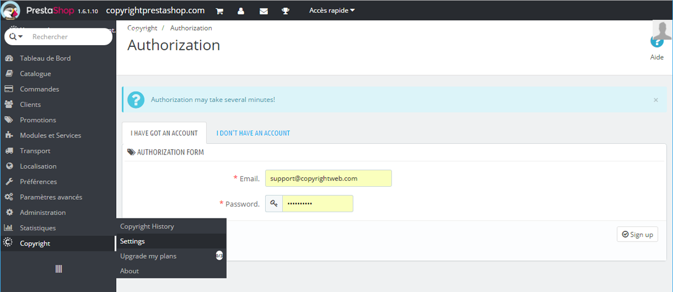Viewport: 673px width, 292px height.
Task: Collapse the sidebar with the bars icon
Action: 59,269
